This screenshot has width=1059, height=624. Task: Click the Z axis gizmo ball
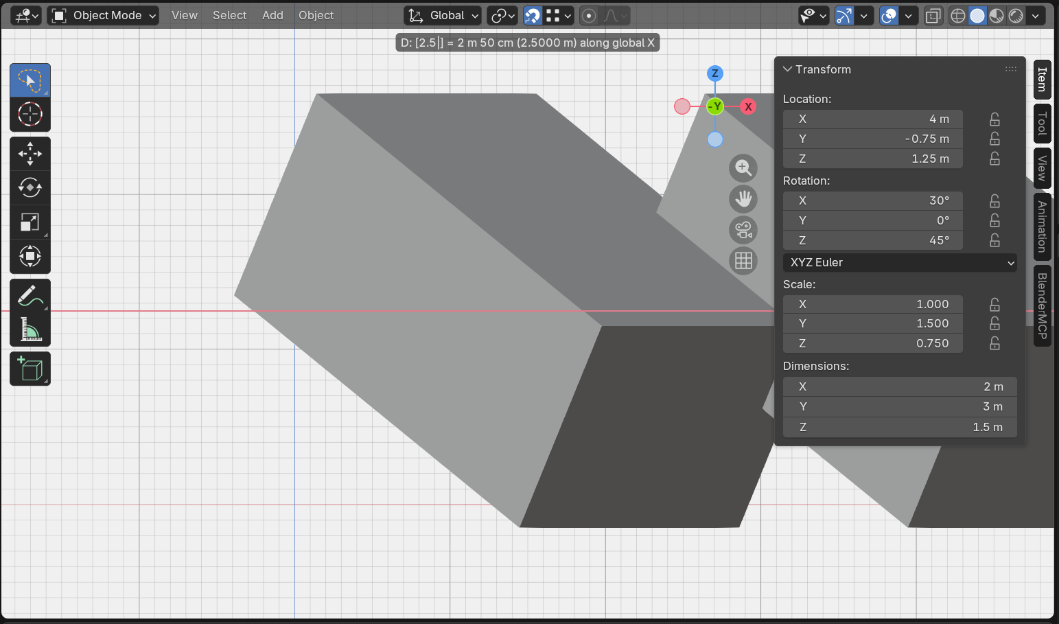[715, 73]
